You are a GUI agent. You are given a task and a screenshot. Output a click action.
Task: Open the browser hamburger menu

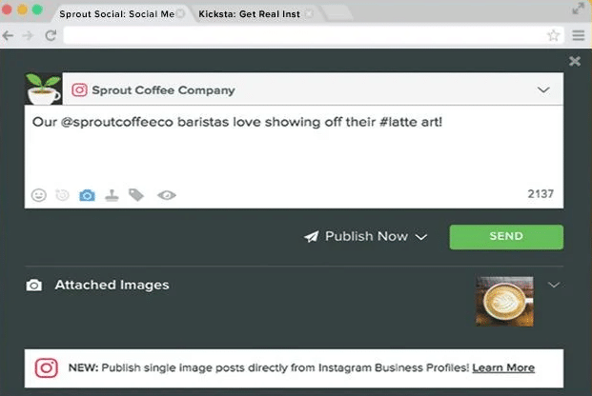[x=578, y=35]
